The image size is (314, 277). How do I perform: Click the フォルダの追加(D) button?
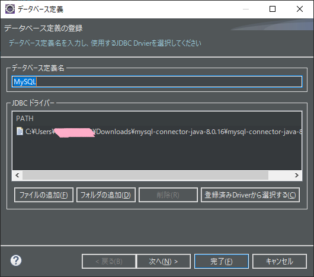click(105, 195)
